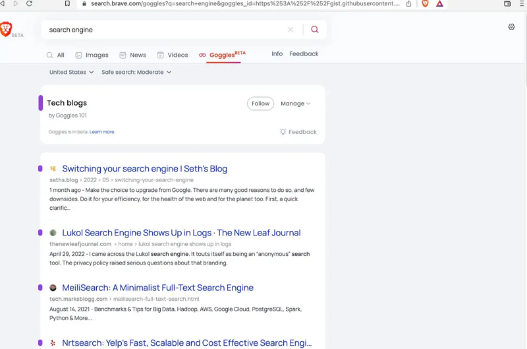Open Nrtsearch Yelp's Fast Scalable result
The width and height of the screenshot is (527, 349).
click(187, 343)
